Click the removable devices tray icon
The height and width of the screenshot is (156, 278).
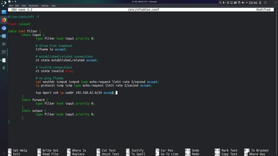point(235,3)
